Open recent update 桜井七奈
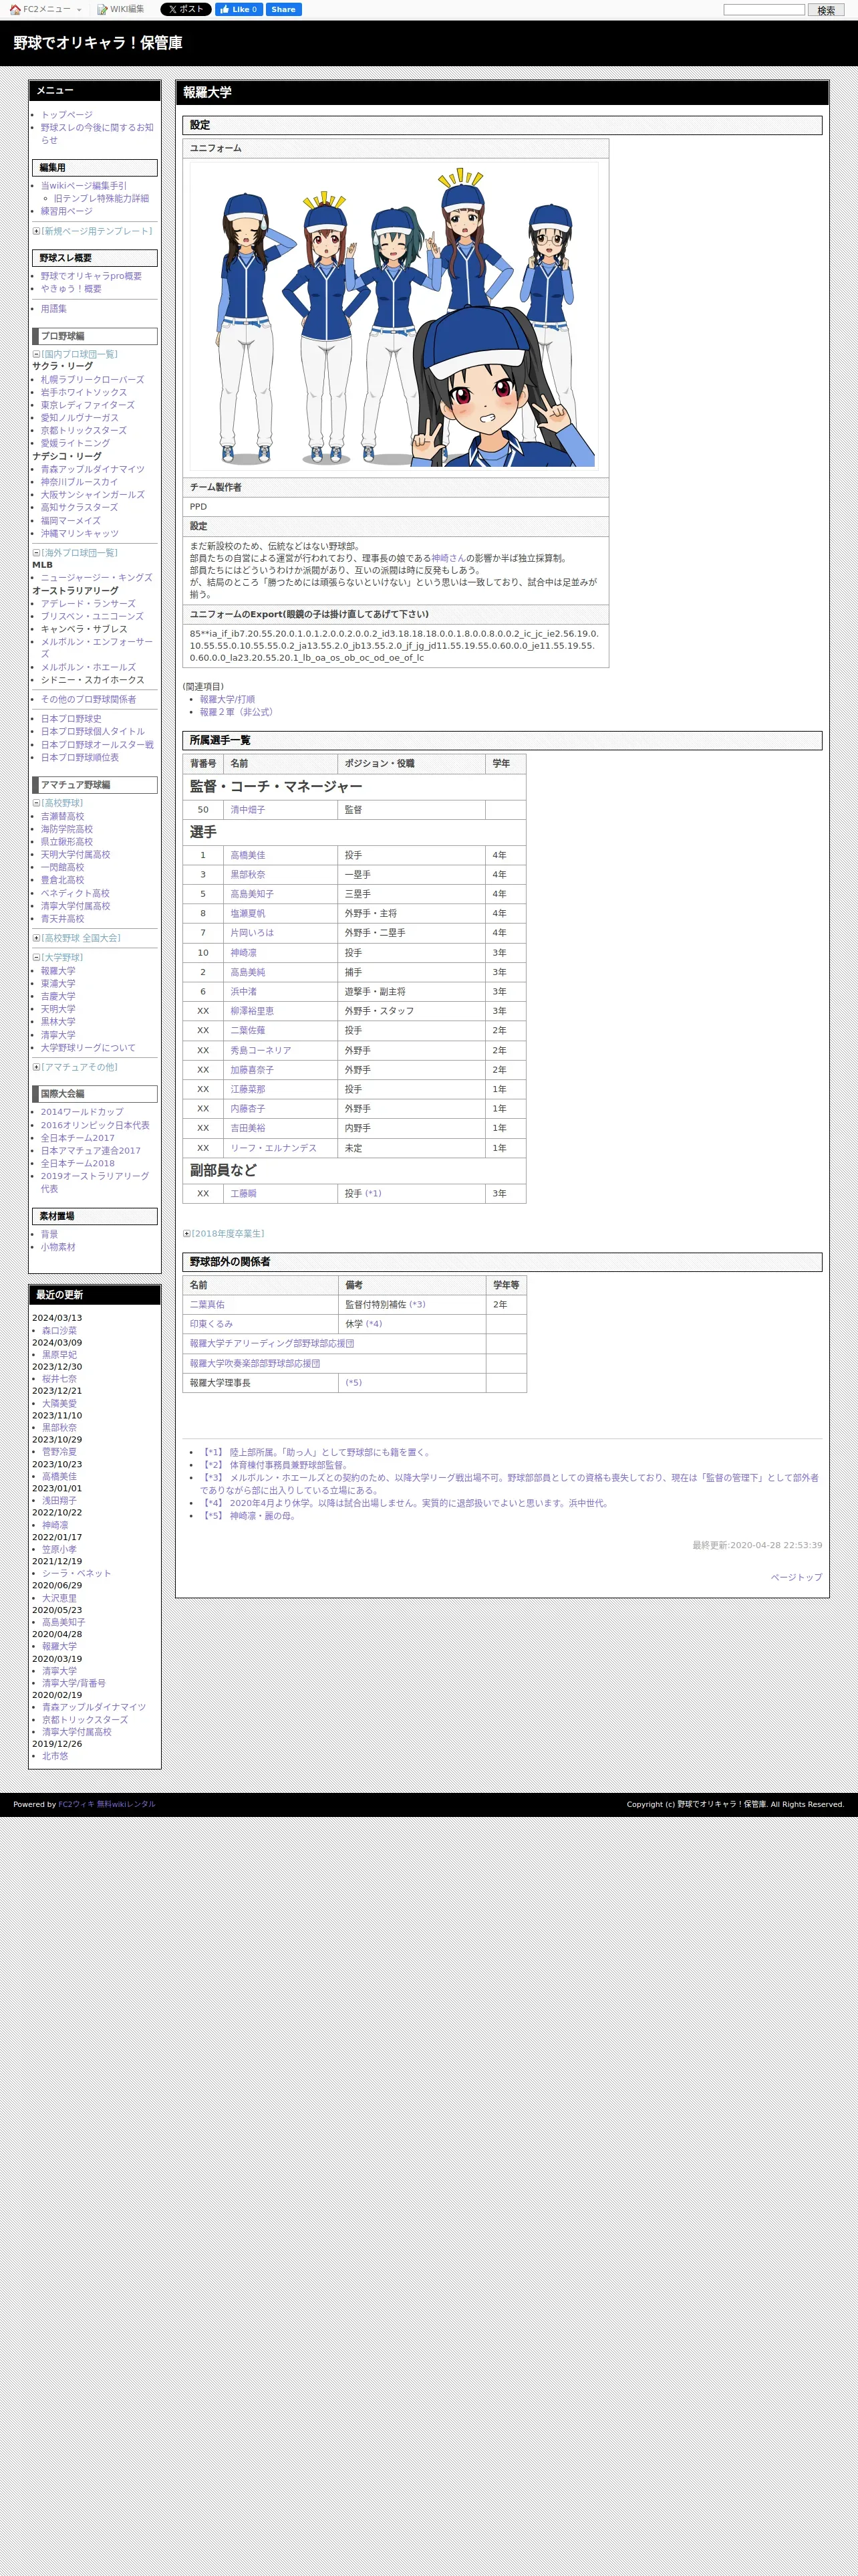 59,1379
